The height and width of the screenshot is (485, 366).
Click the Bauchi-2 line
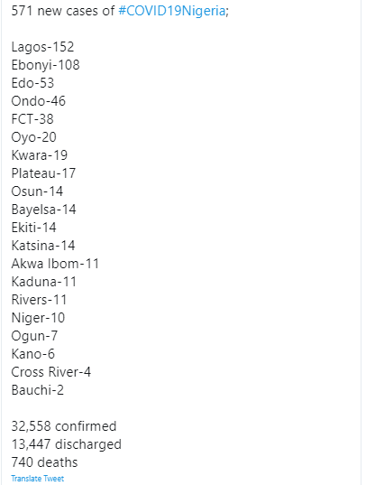[37, 390]
